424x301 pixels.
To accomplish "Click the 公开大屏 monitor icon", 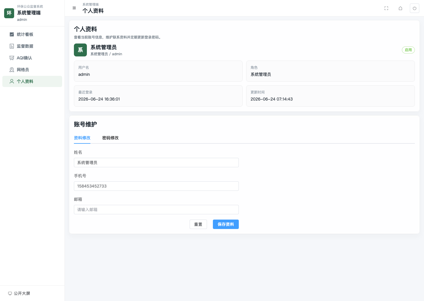I will tap(10, 293).
